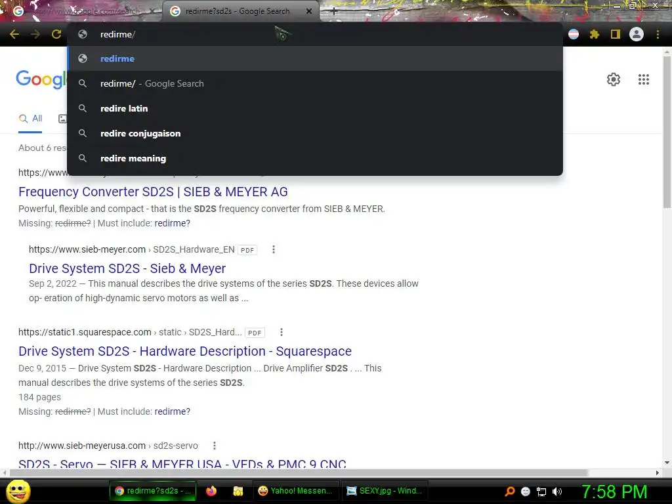Open Drive System SD2S - Sieb & Meyer link
Image resolution: width=672 pixels, height=504 pixels.
tap(127, 268)
